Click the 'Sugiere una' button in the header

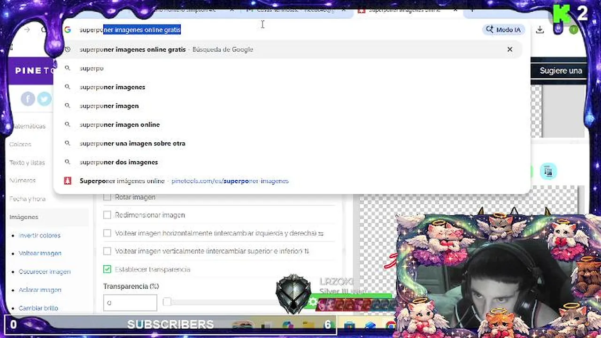tap(561, 70)
